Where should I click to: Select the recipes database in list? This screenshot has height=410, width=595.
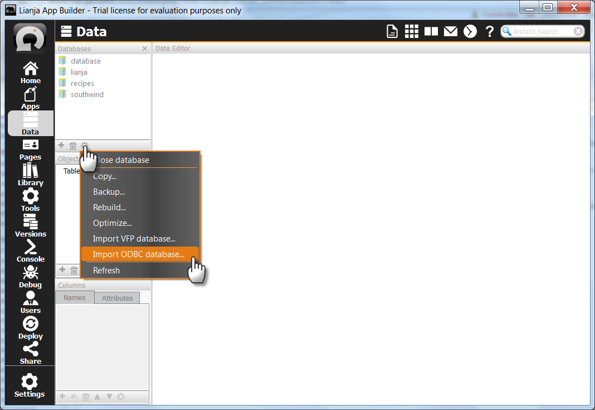coord(82,84)
